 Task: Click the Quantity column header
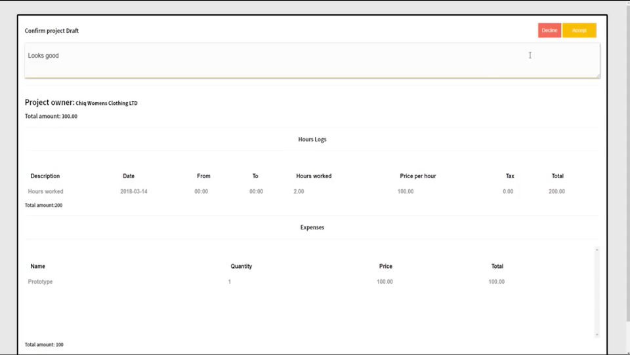[241, 267]
